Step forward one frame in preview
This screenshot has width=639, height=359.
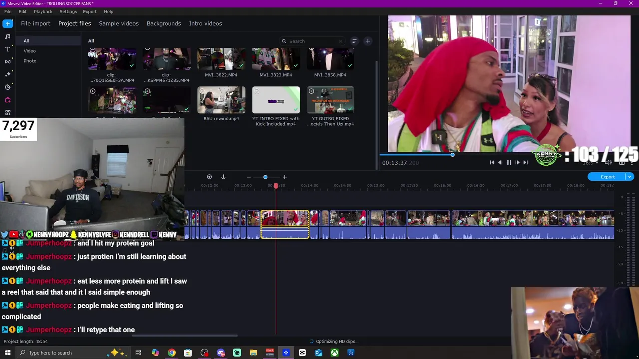tap(517, 162)
